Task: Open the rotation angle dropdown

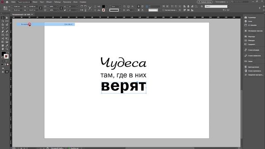Action: pos(77,7)
